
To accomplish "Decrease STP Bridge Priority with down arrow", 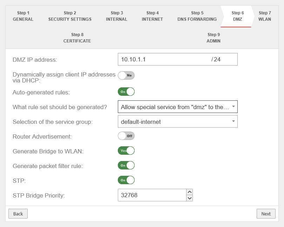I will pyautogui.click(x=189, y=198).
